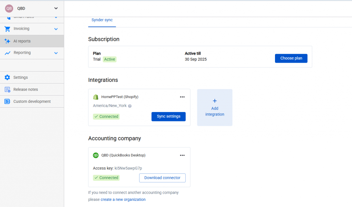The height and width of the screenshot is (207, 352).
Task: Click the HomePPTest (Shopify) integration name
Action: coord(120,97)
